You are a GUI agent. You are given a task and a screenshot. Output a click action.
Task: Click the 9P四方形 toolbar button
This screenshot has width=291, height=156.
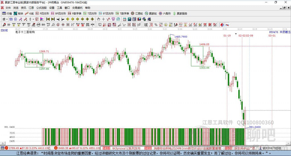(x=59, y=13)
